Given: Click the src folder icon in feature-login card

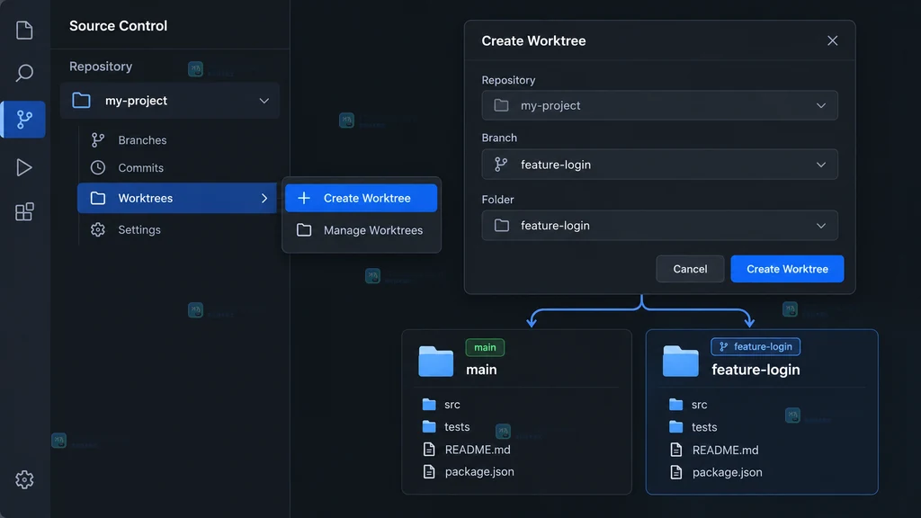Looking at the screenshot, I should (676, 405).
